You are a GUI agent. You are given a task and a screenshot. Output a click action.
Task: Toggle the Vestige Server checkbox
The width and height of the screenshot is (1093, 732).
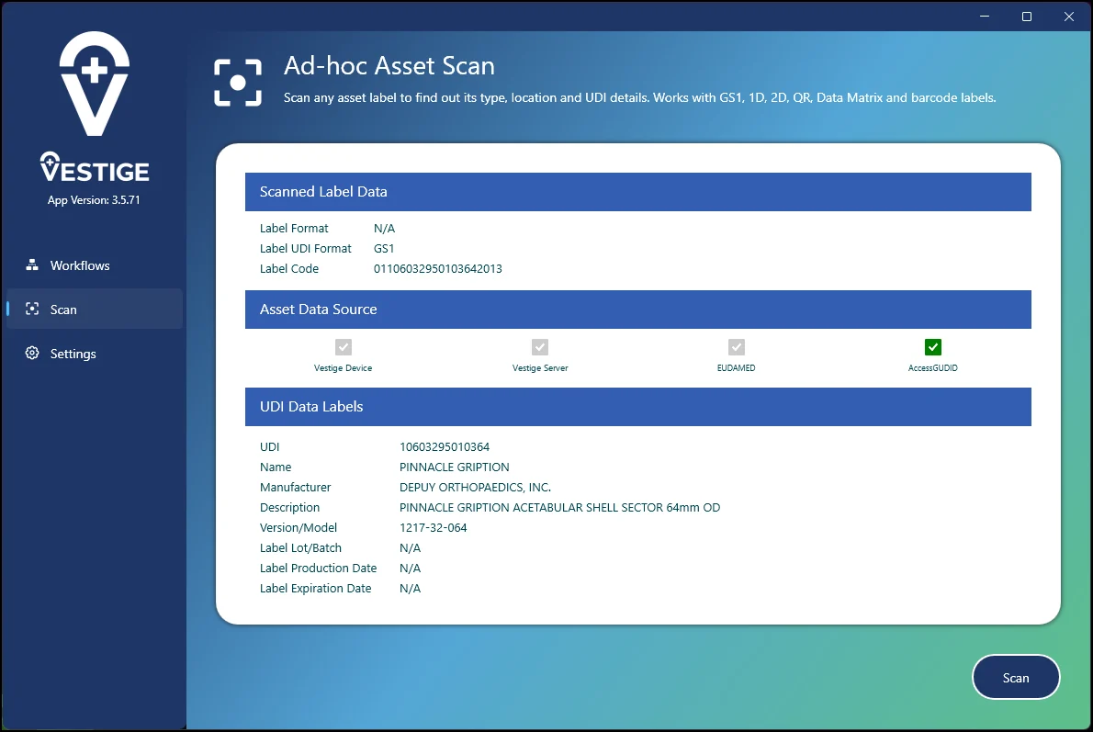click(x=539, y=346)
